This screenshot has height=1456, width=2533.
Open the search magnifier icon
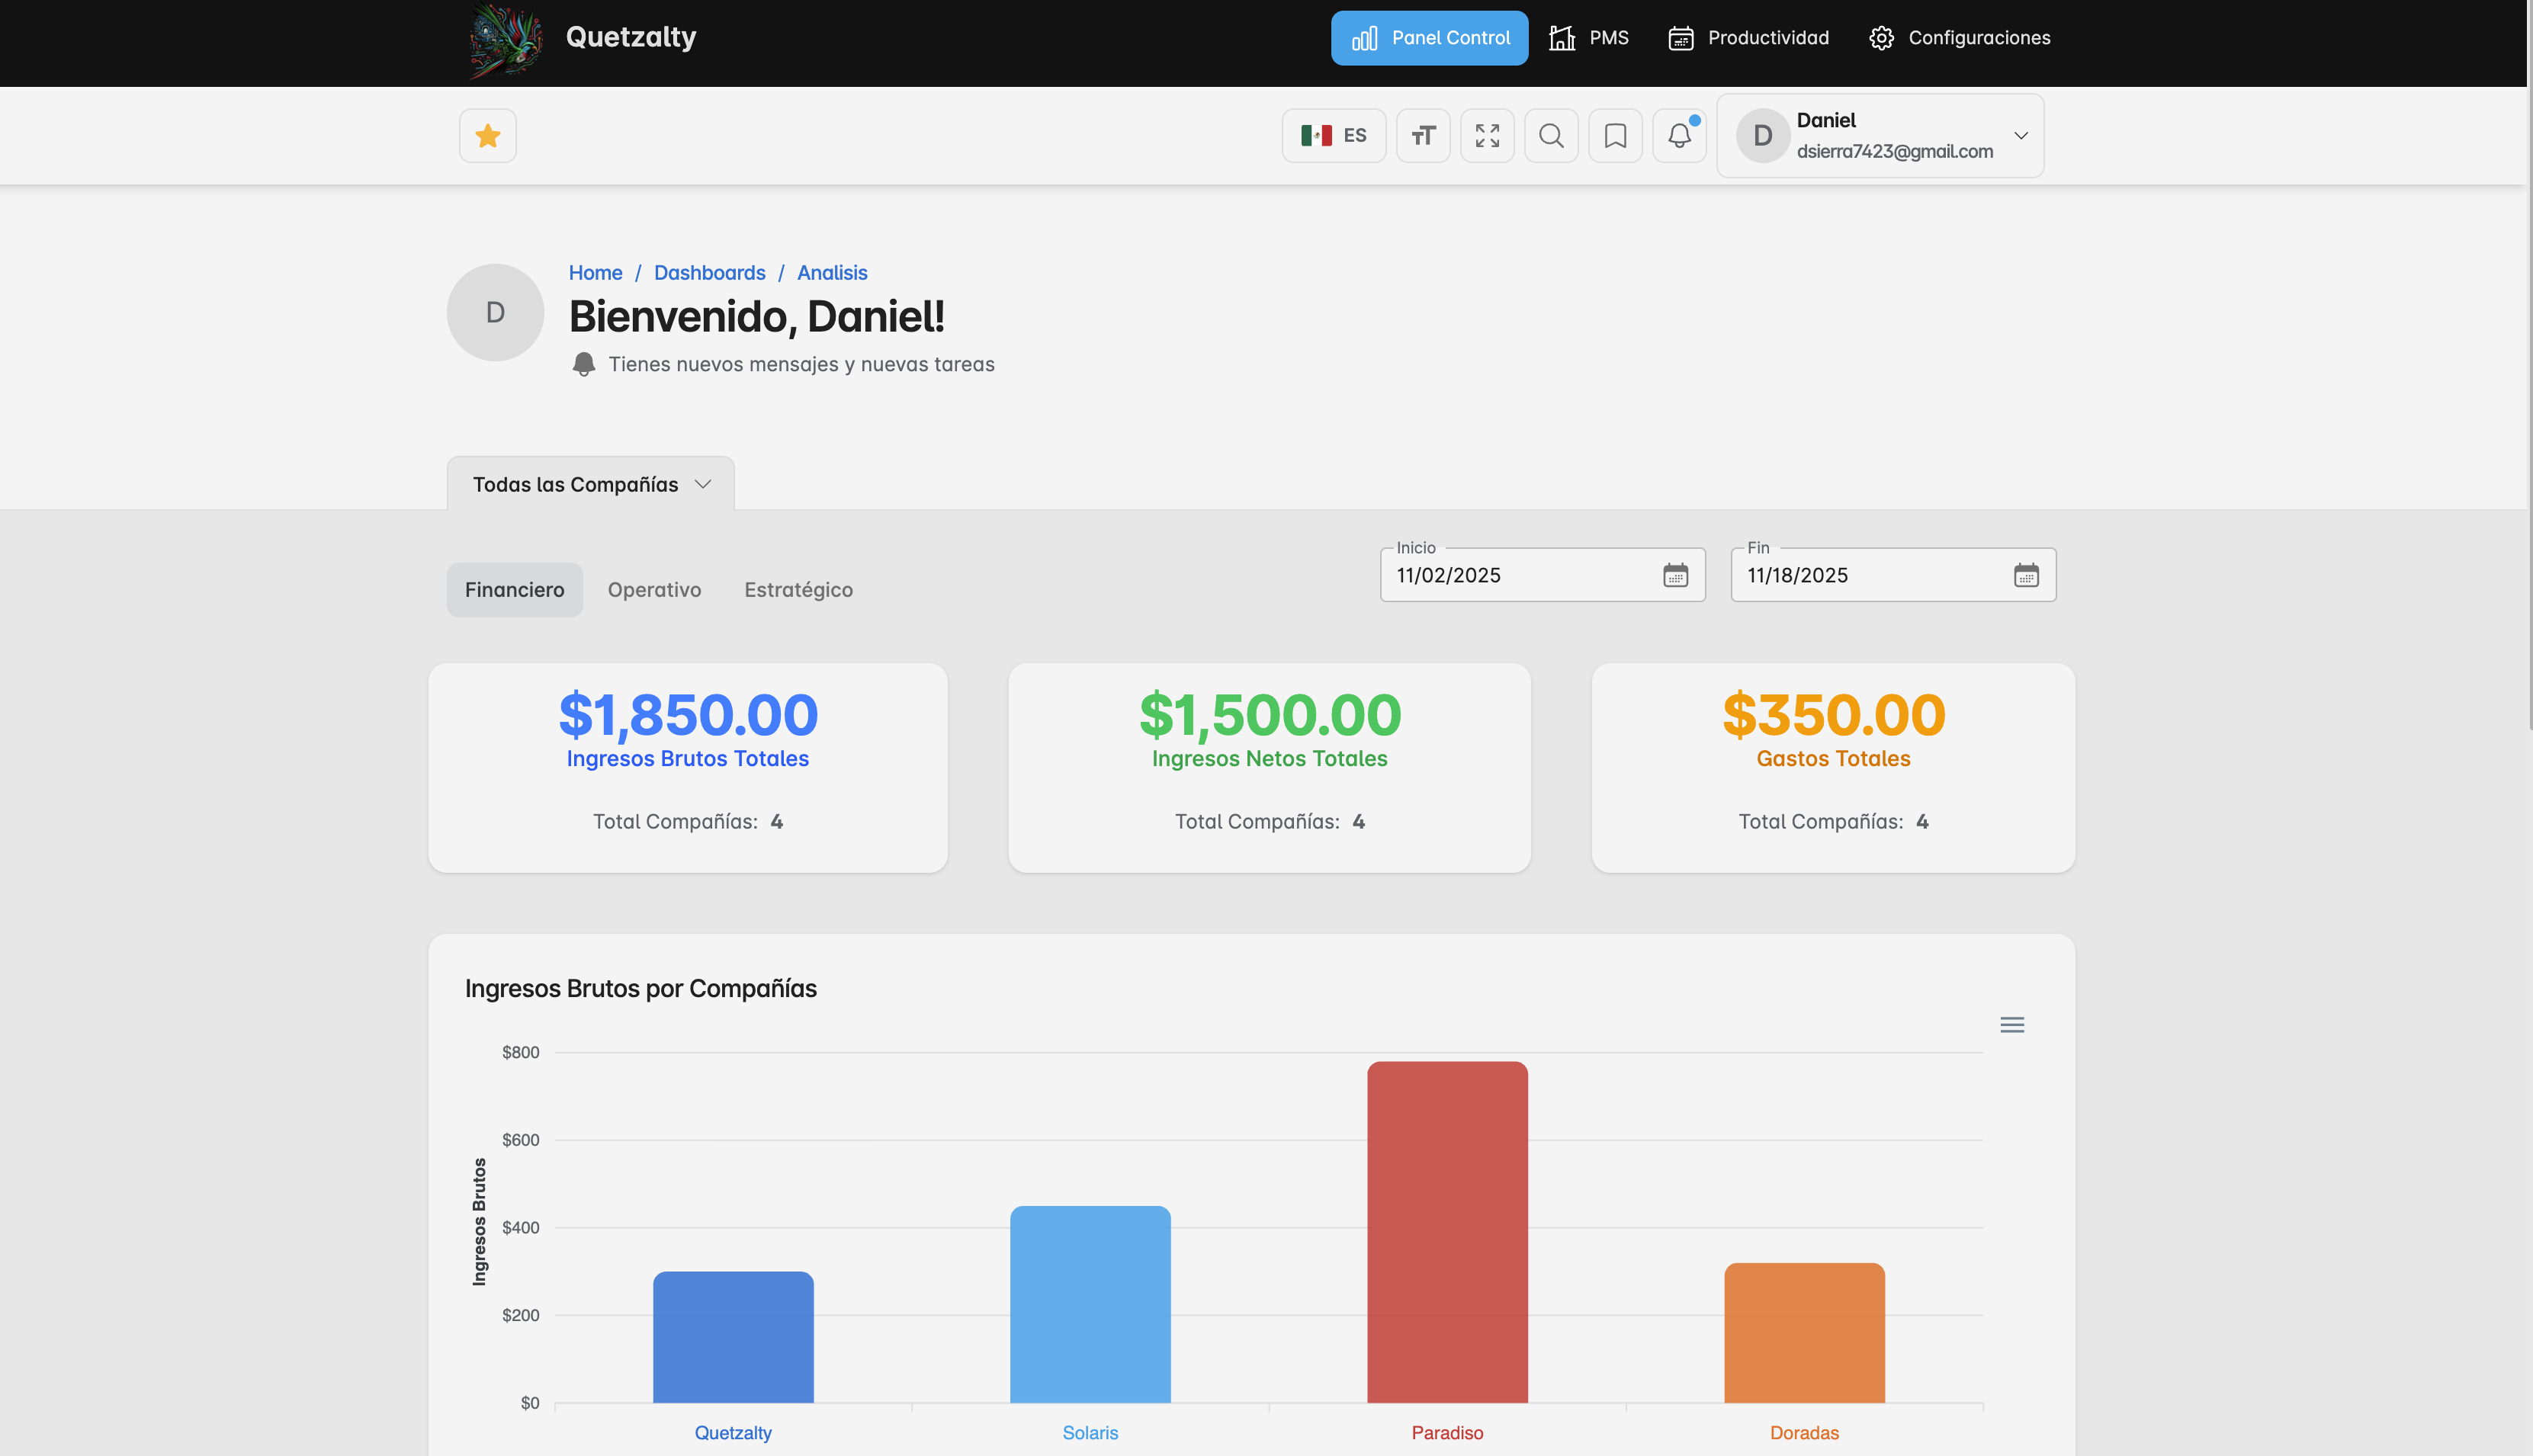(x=1551, y=136)
